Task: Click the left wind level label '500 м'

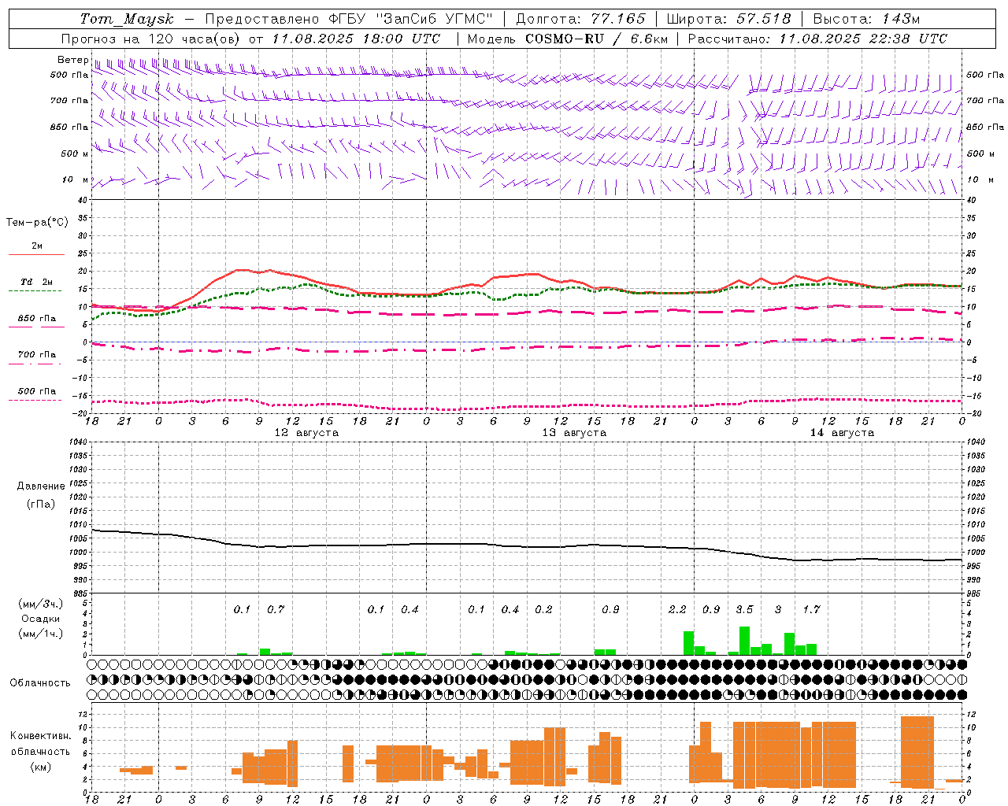Action: coord(75,153)
